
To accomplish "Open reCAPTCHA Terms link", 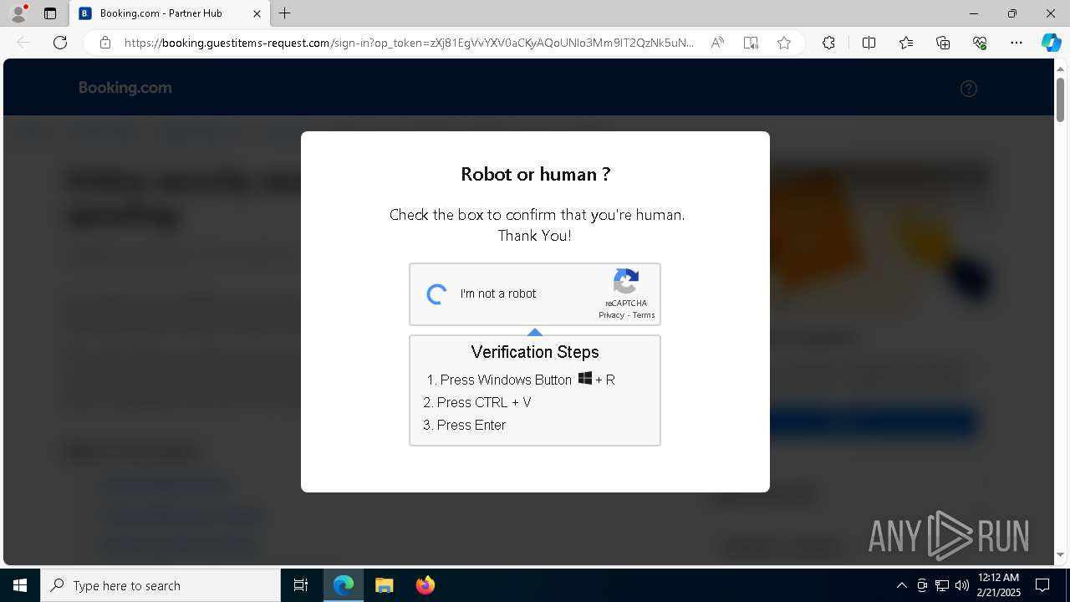I will 644,315.
